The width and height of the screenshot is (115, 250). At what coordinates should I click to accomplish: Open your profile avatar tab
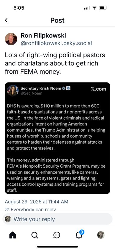pos(101,235)
